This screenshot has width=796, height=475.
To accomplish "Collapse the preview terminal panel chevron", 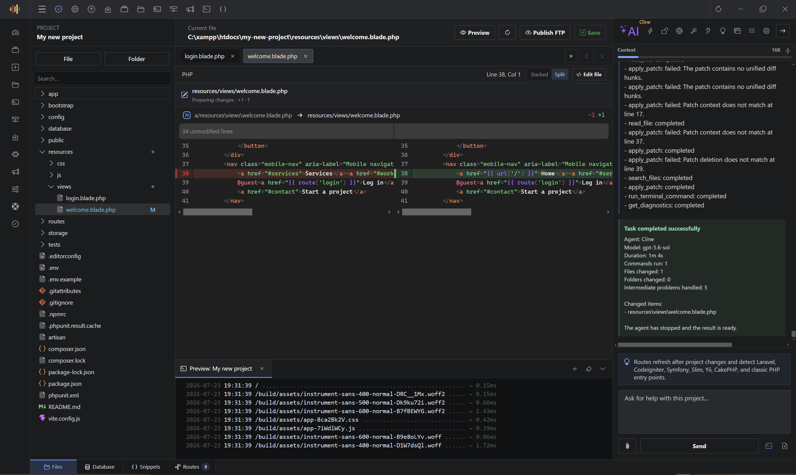I will 603,369.
